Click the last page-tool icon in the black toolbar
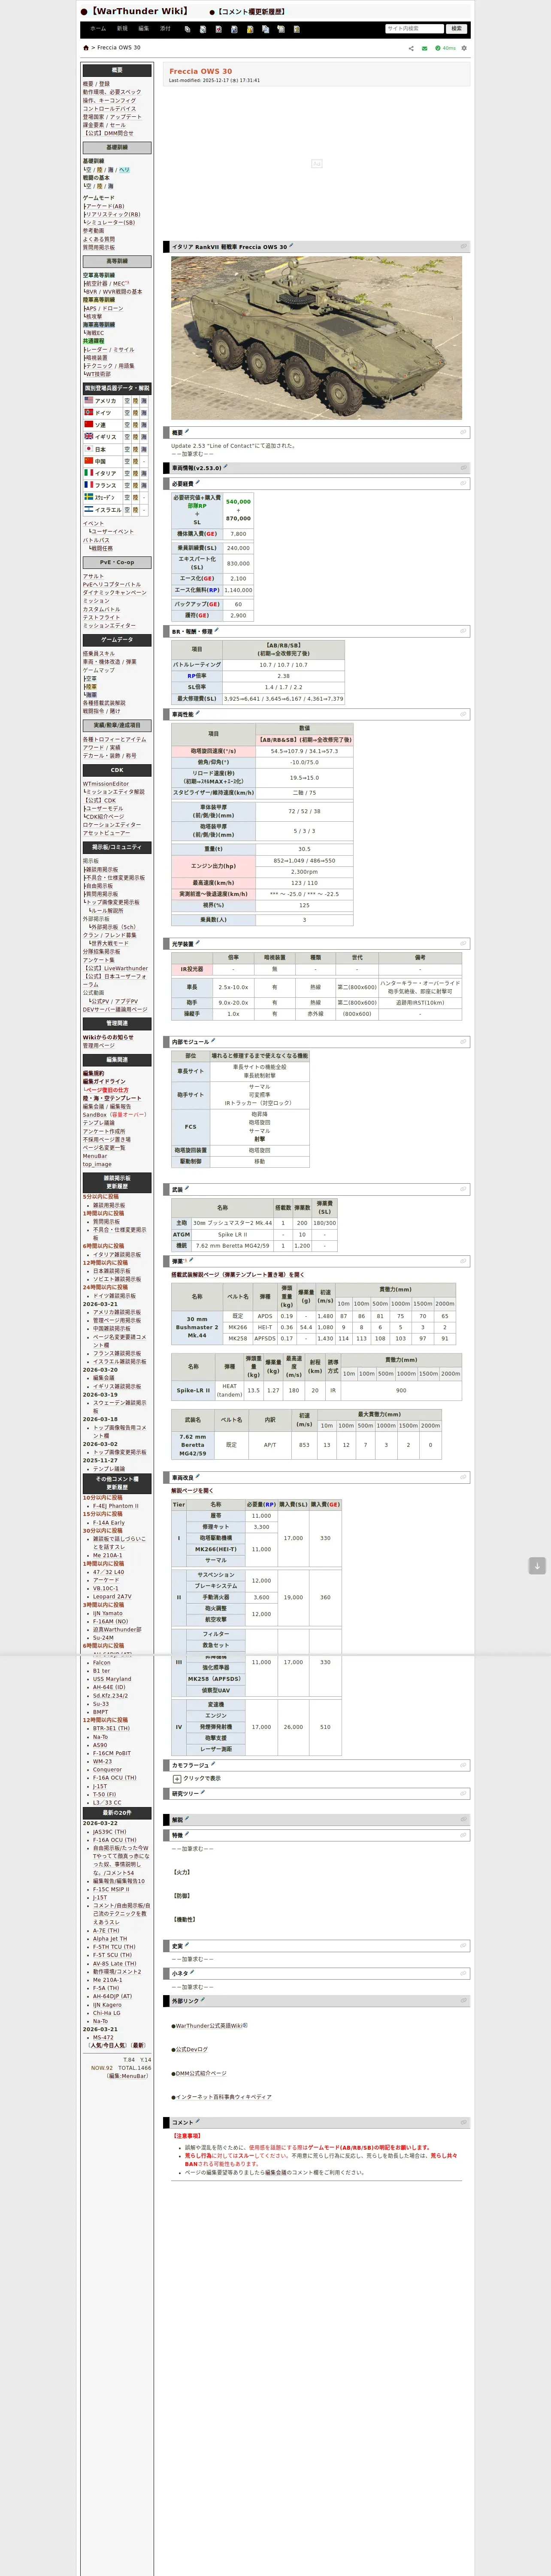This screenshot has width=551, height=2576. click(296, 29)
